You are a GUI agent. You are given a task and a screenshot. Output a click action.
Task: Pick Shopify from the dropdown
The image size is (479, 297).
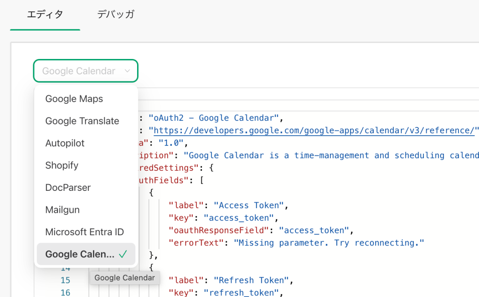point(86,165)
